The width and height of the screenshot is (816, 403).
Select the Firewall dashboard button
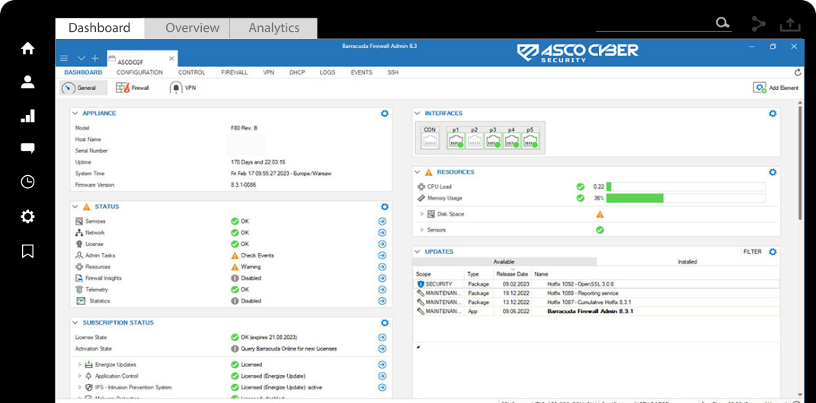point(133,88)
